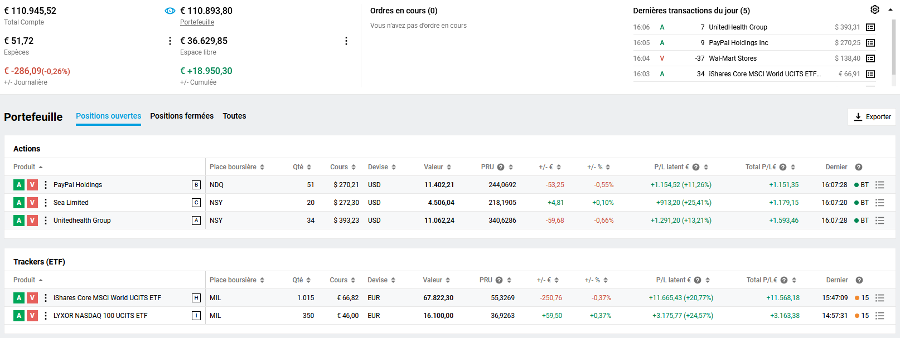
Task: Select the Toutes tab
Action: pyautogui.click(x=234, y=116)
